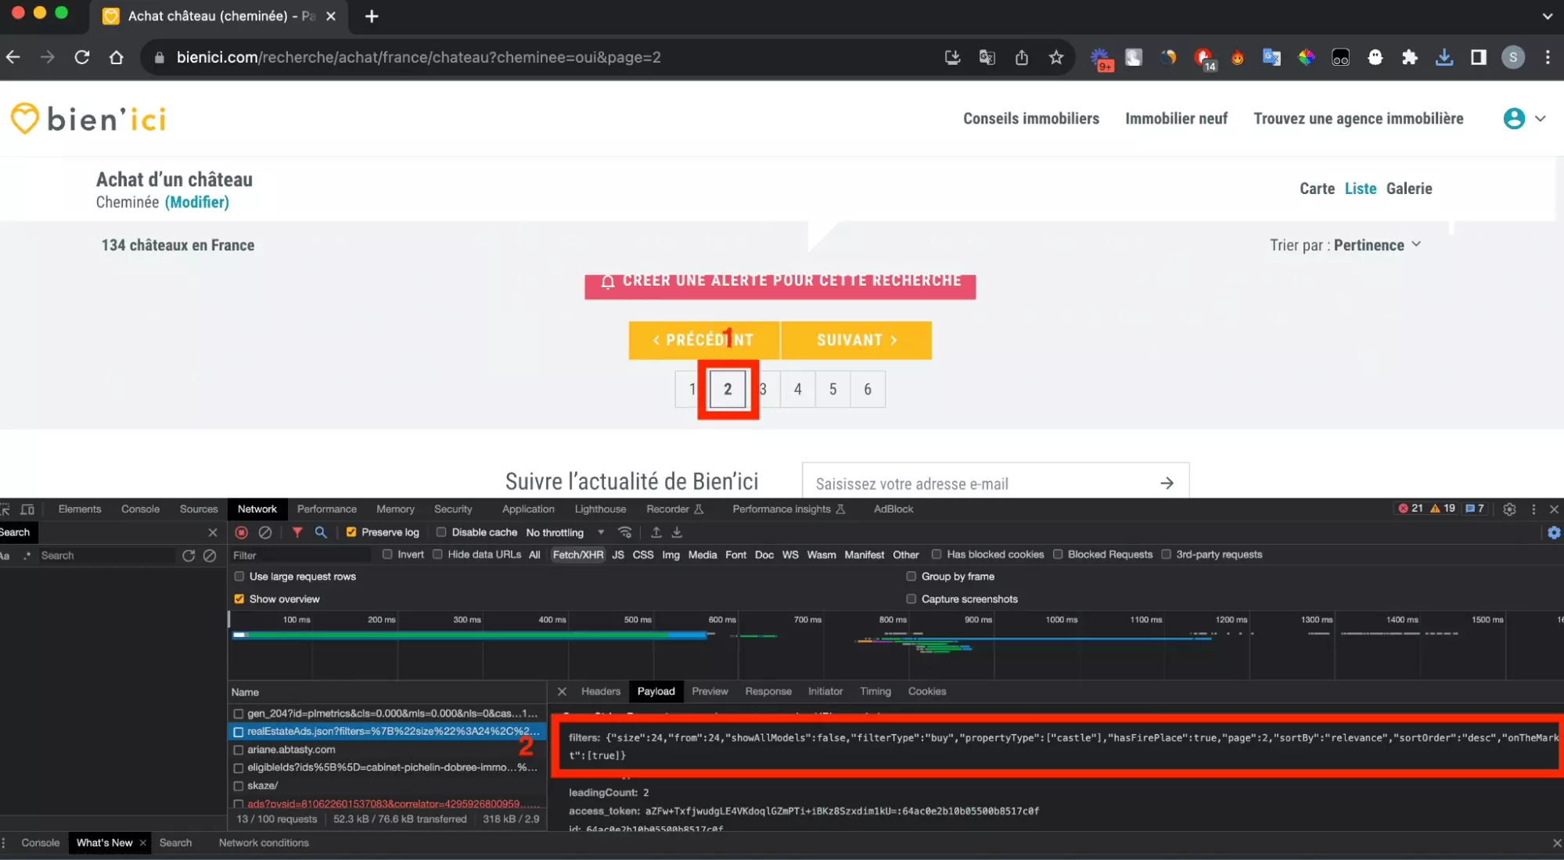Viewport: 1564px width, 860px height.
Task: Open the Modifier link next to Cheminée
Action: pyautogui.click(x=197, y=202)
